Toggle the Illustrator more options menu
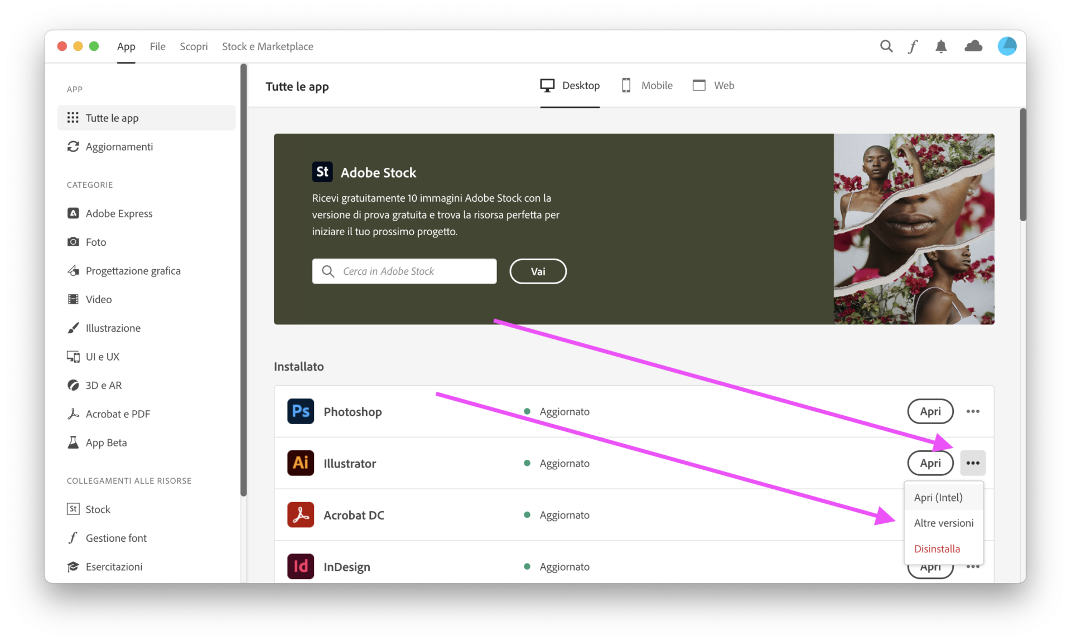 coord(973,463)
